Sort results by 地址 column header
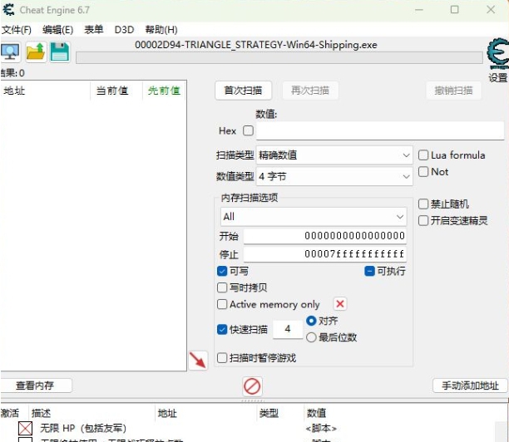The width and height of the screenshot is (509, 442). pos(45,91)
